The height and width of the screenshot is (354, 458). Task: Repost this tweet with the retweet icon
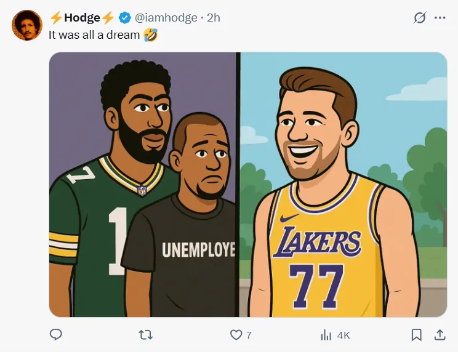[146, 335]
